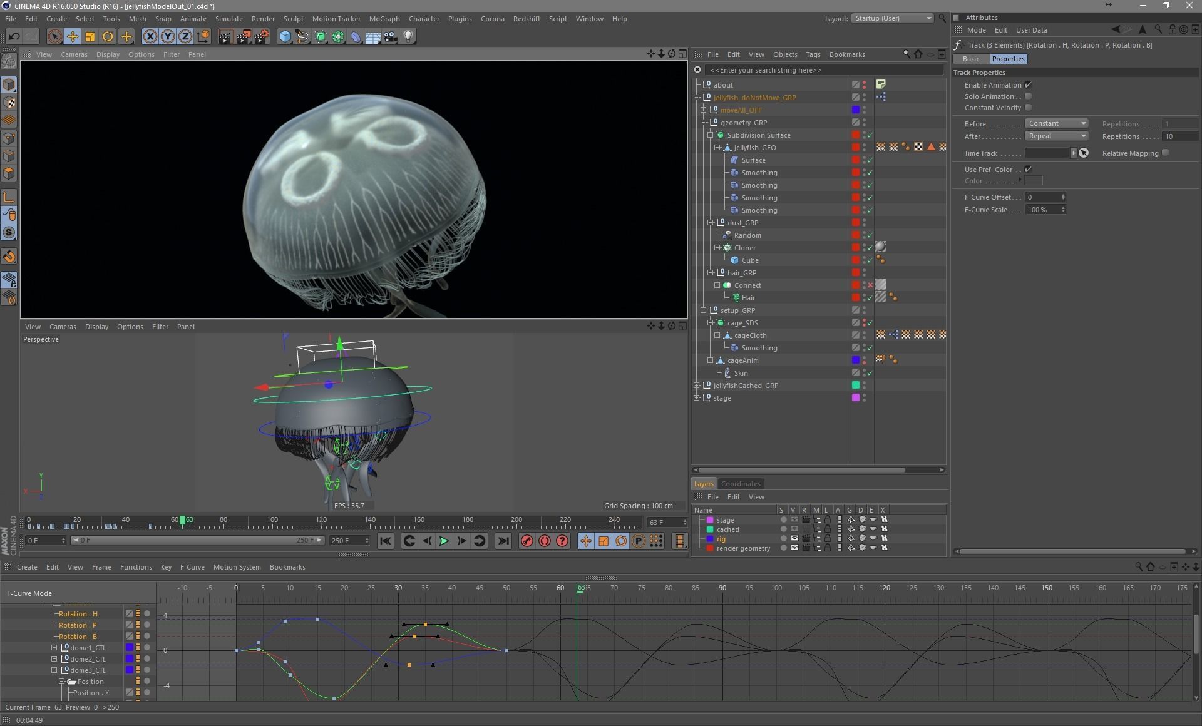Image resolution: width=1202 pixels, height=726 pixels.
Task: Select the Move tool in top toolbar
Action: (73, 36)
